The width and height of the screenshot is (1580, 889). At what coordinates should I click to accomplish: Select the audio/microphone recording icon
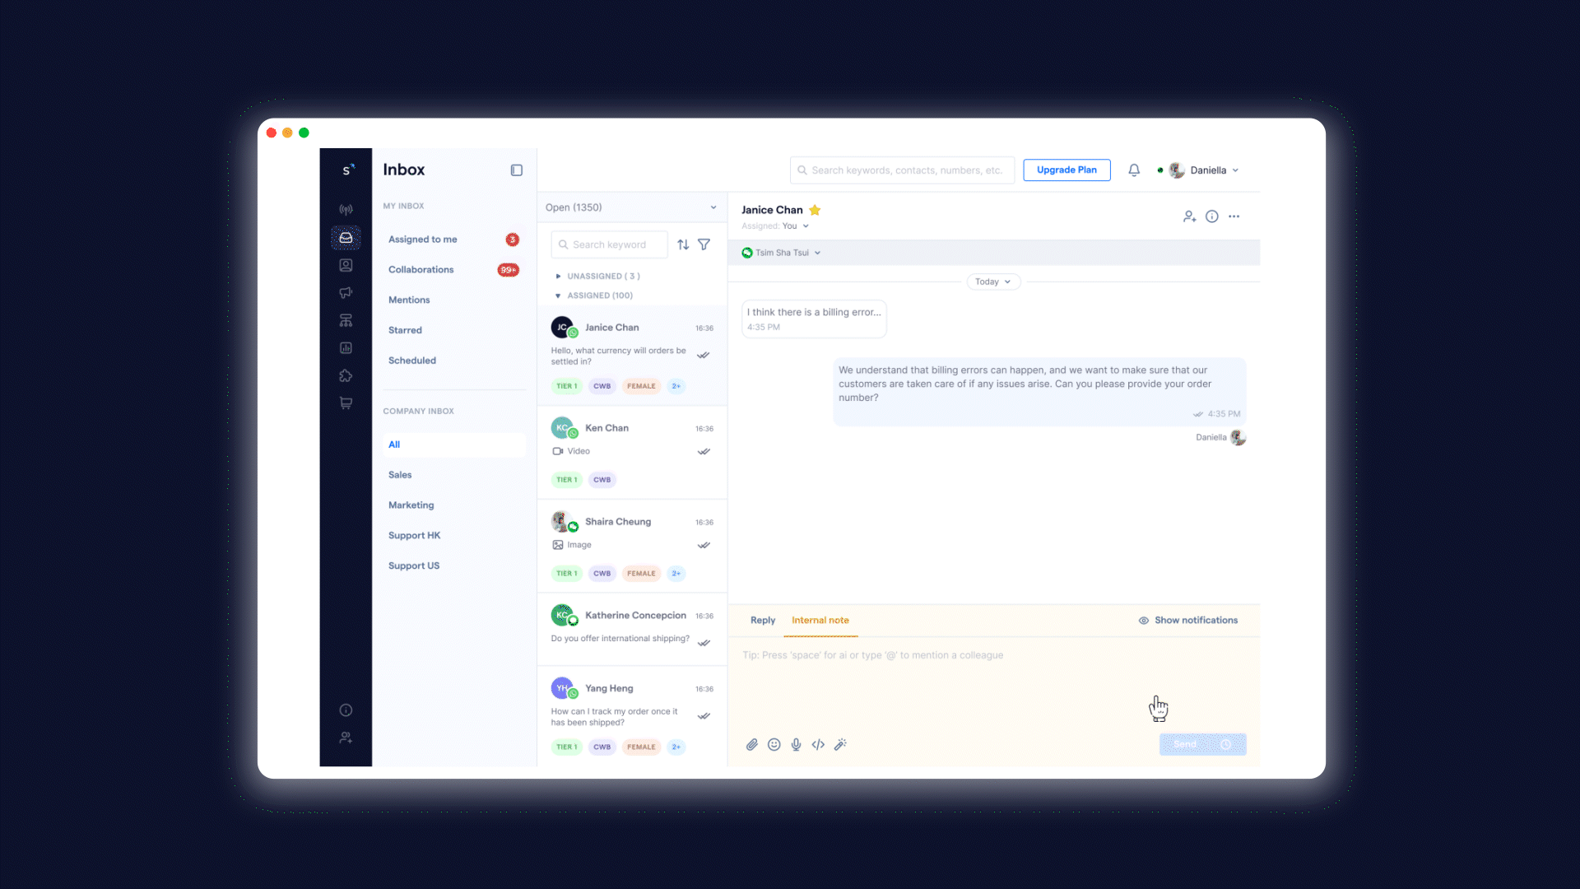(796, 743)
